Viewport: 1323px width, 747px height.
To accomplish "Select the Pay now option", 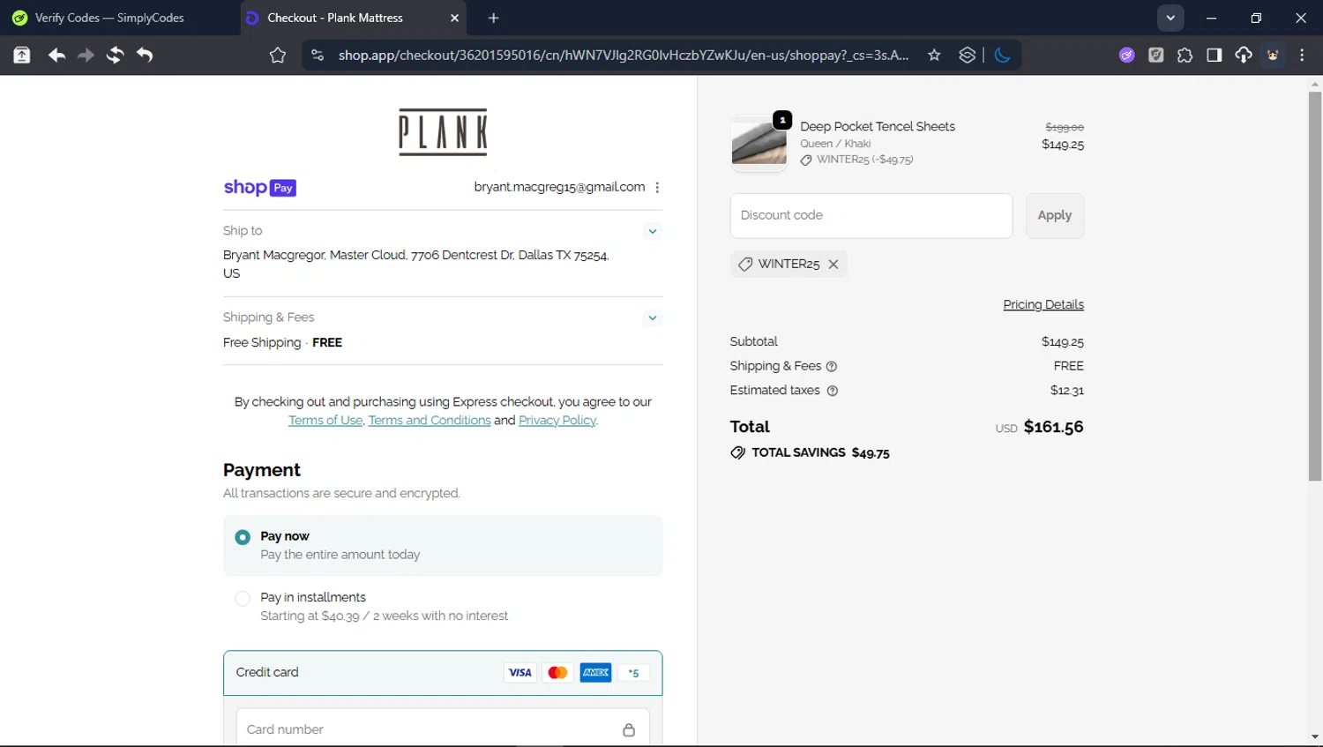I will click(443, 545).
